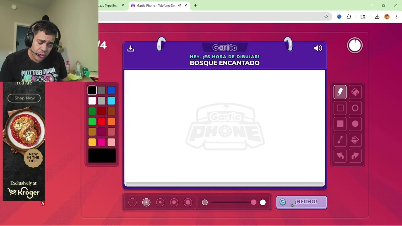Select the pencil drawing tool

(340, 92)
